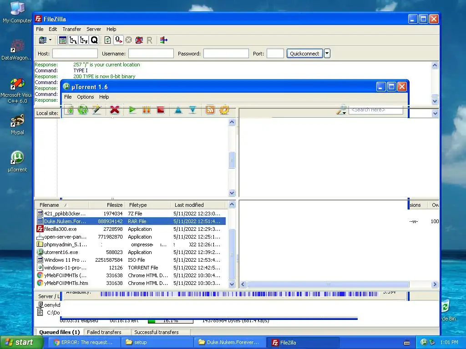This screenshot has height=349, width=466.
Task: Sort local files by Filename column
Action: pos(61,205)
